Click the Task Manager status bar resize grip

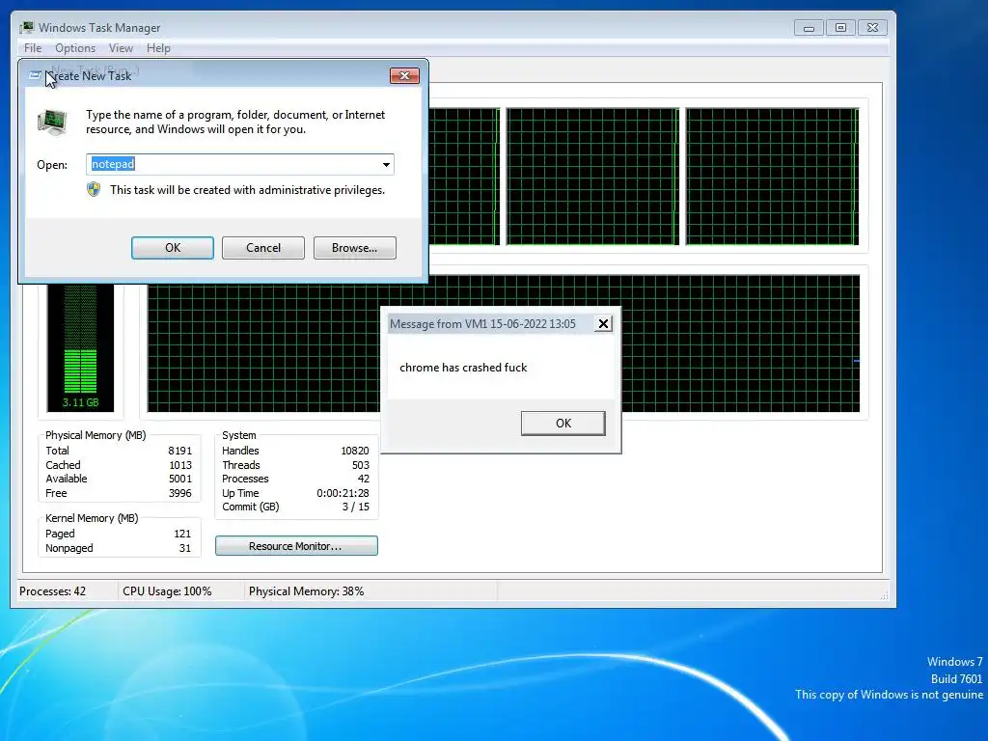click(x=884, y=594)
